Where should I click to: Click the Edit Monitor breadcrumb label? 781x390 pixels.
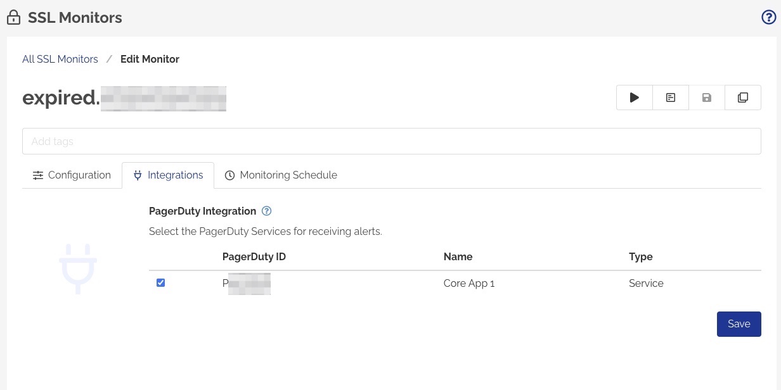coord(150,59)
